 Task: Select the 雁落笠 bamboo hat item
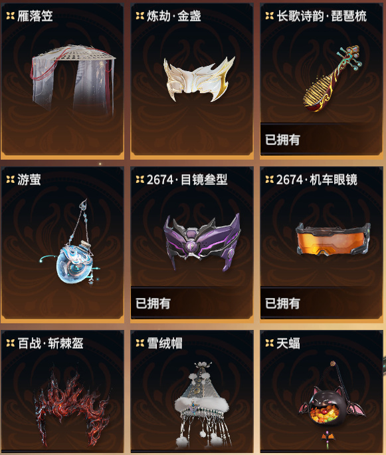[72, 80]
